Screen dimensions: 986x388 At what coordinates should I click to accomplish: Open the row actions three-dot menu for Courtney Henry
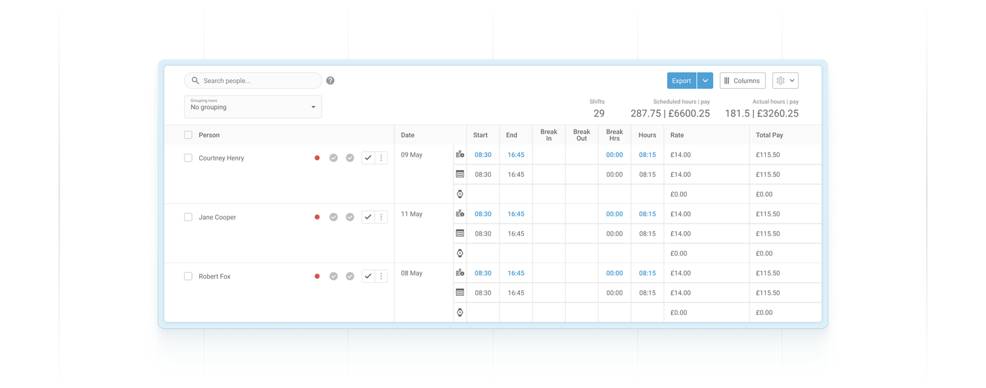coord(381,157)
